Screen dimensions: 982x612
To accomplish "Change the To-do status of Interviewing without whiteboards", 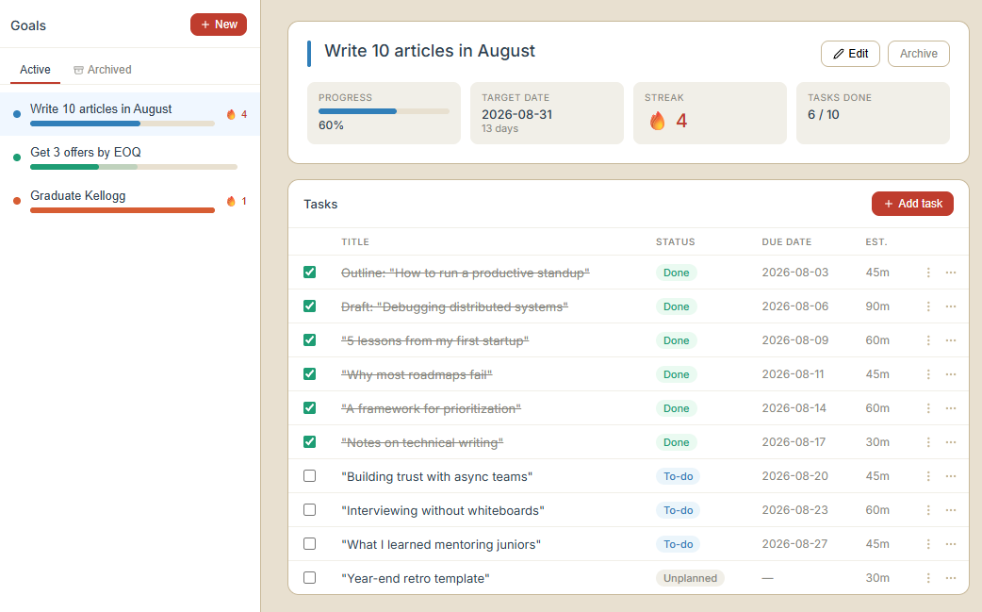I will point(678,510).
